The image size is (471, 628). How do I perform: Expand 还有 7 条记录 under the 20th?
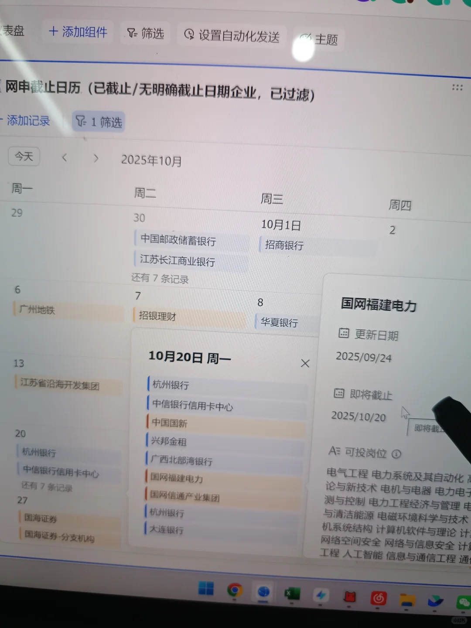(47, 486)
